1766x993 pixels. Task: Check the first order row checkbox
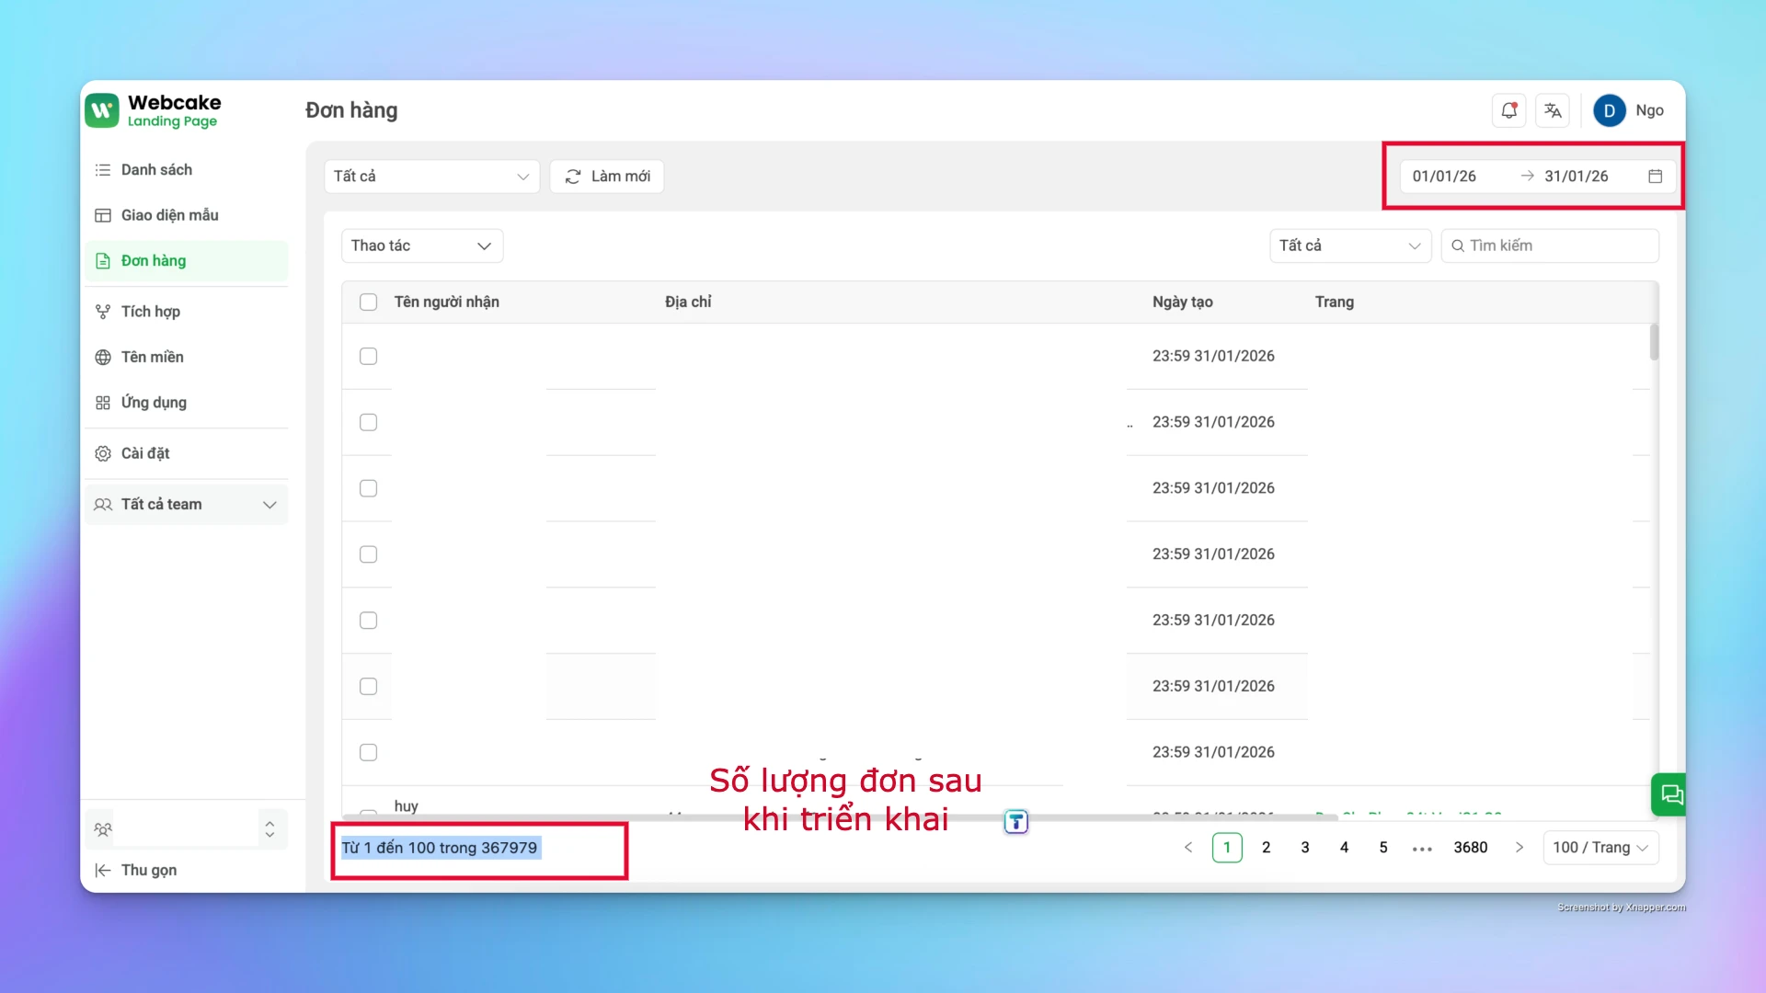coord(369,357)
